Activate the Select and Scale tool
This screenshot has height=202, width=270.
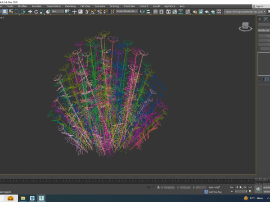click(42, 12)
